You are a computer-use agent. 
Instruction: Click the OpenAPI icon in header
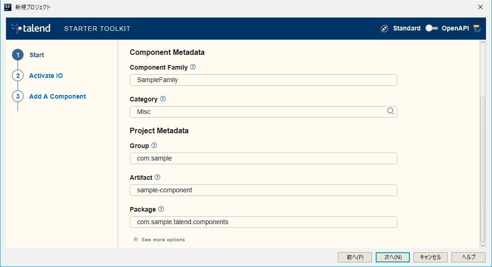pyautogui.click(x=477, y=28)
